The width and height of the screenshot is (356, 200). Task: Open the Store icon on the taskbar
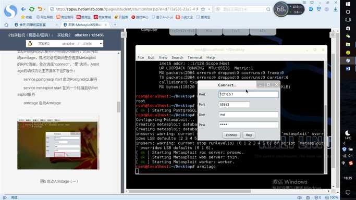click(x=348, y=28)
